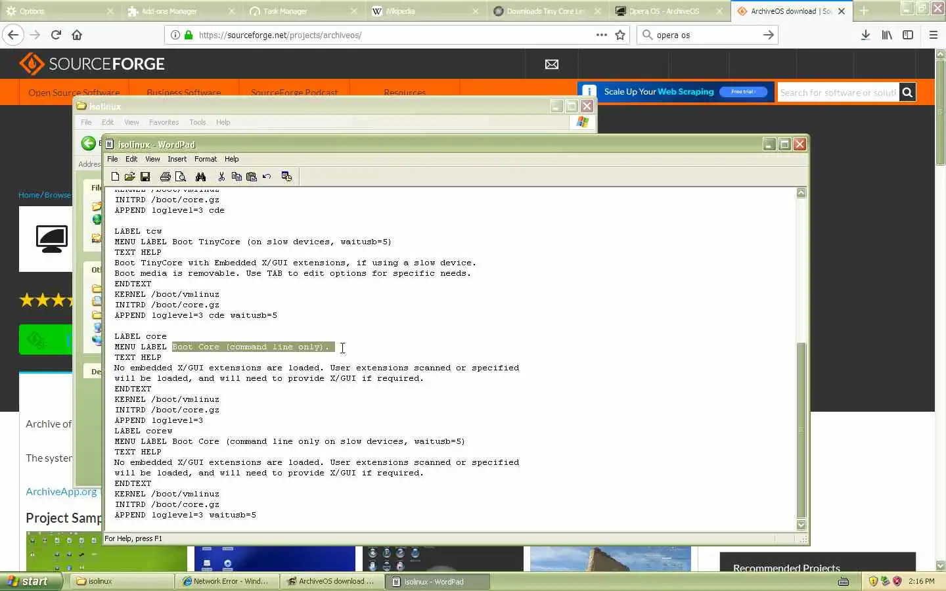Viewport: 946px width, 591px height.
Task: Switch to the Add-ons Manager tab
Action: (181, 11)
